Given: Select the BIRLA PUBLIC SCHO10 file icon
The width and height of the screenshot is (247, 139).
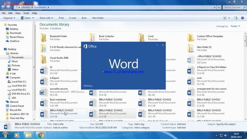Looking at the screenshot, I should coord(93,103).
